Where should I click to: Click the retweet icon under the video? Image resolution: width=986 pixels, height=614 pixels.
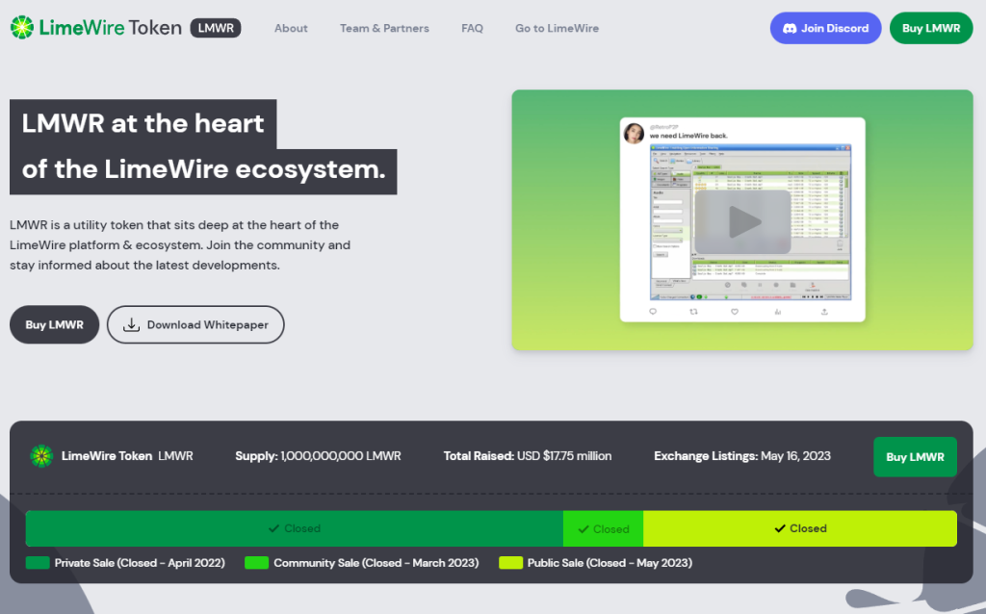(x=693, y=311)
